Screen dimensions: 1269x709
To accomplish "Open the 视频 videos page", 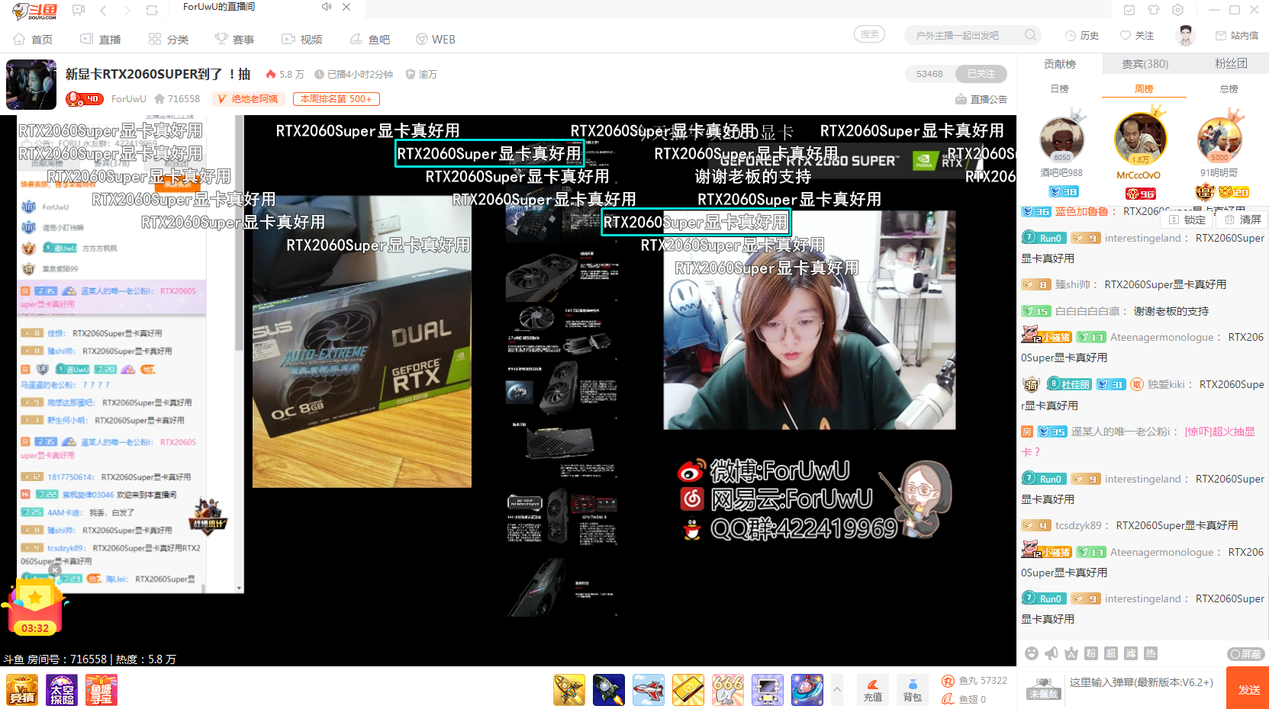I will coord(302,39).
